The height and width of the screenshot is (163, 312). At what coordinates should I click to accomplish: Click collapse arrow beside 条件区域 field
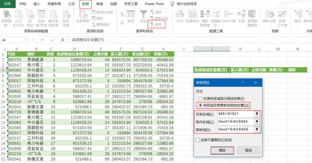(257, 122)
